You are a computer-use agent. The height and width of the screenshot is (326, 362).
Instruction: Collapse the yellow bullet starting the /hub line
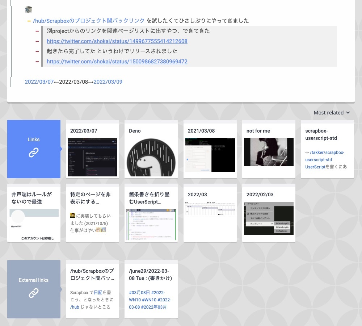(x=30, y=21)
